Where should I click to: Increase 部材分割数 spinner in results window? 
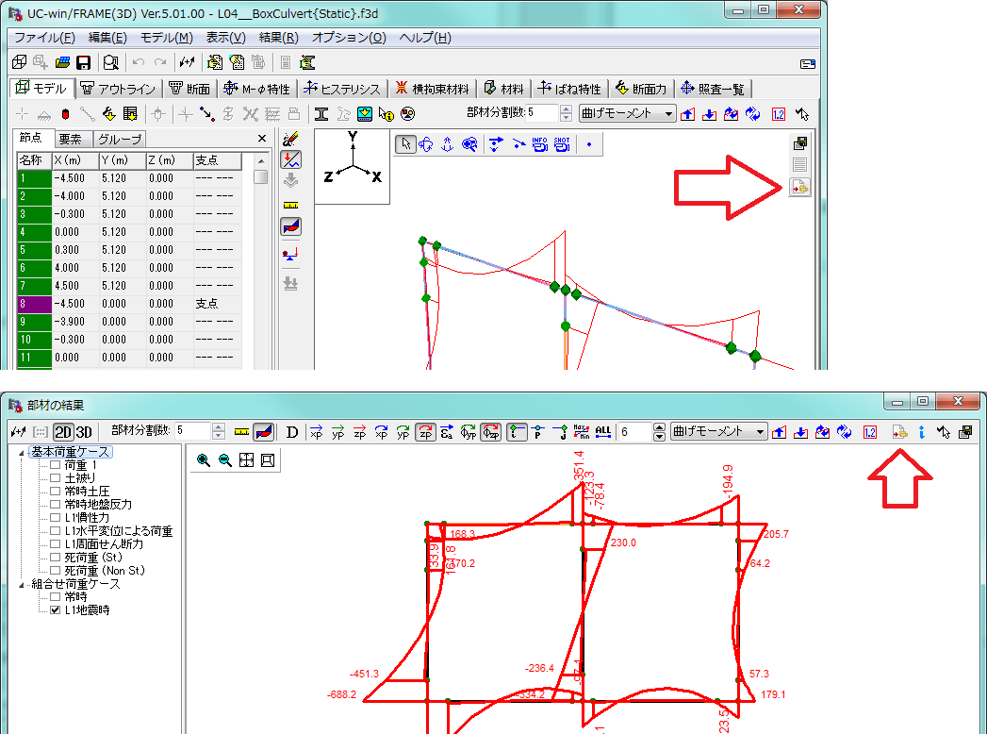pyautogui.click(x=219, y=427)
